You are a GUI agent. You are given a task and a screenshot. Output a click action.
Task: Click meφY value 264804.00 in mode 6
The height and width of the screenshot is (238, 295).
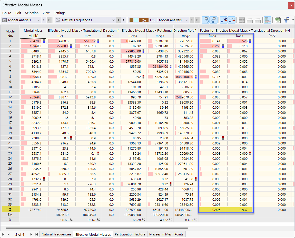click(x=160, y=66)
